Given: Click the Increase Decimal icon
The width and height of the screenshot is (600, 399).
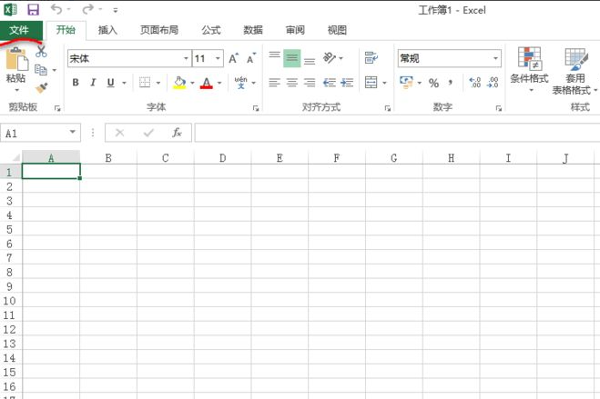Looking at the screenshot, I should tap(474, 83).
